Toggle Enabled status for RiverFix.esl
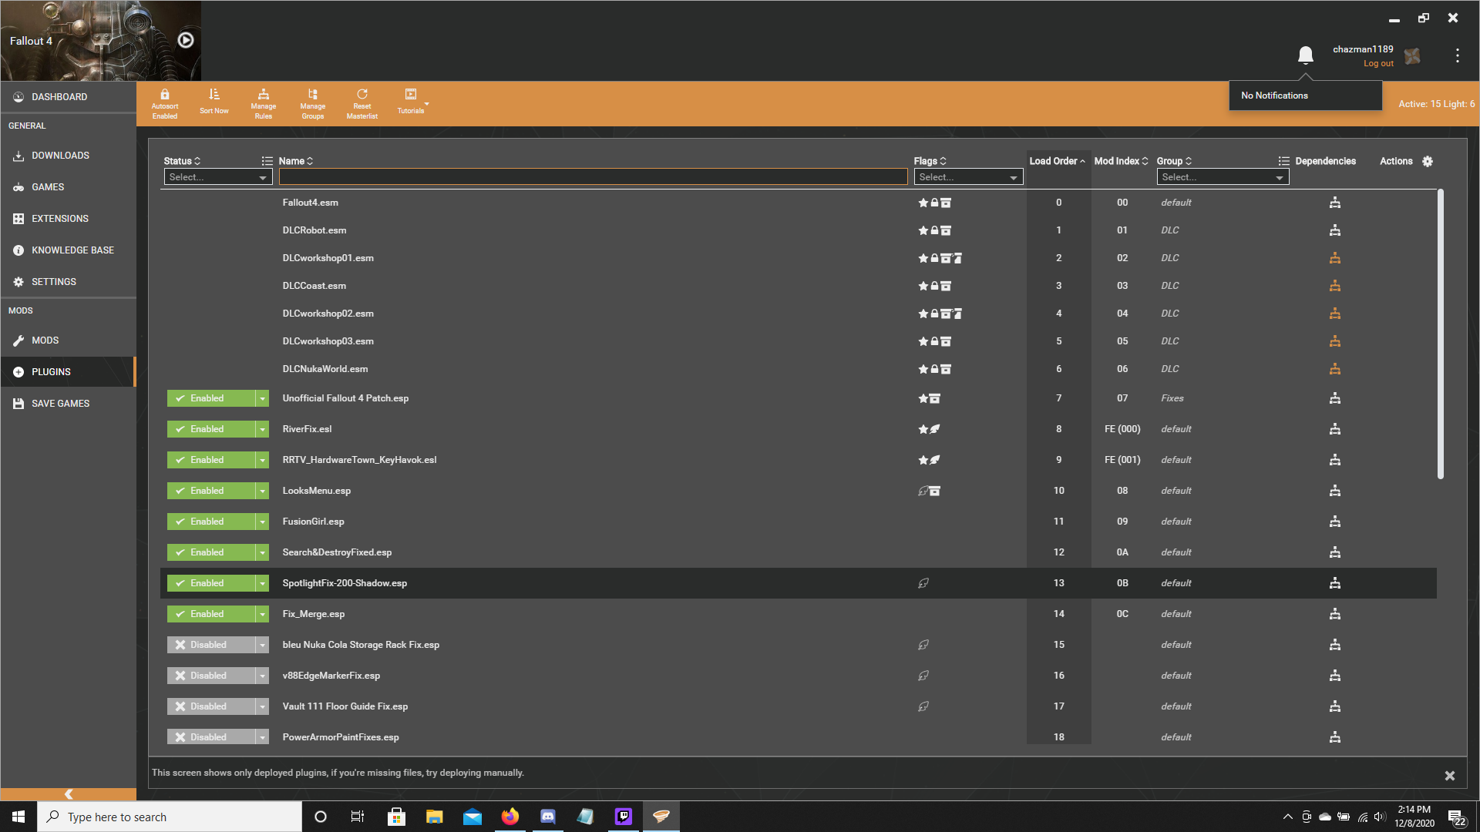The image size is (1480, 832). [211, 429]
